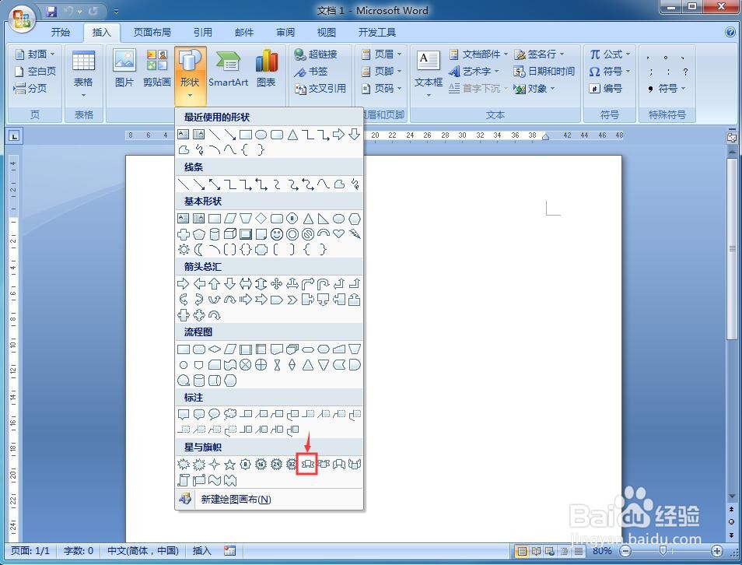Pick the lightning bolt basic shape

click(354, 234)
